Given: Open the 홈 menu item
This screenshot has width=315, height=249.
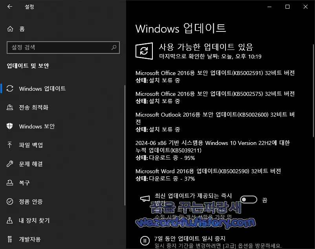Looking at the screenshot, I should 22,29.
